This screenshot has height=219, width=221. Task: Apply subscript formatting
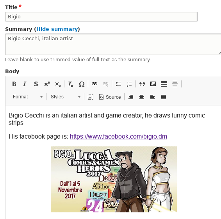coord(58,84)
